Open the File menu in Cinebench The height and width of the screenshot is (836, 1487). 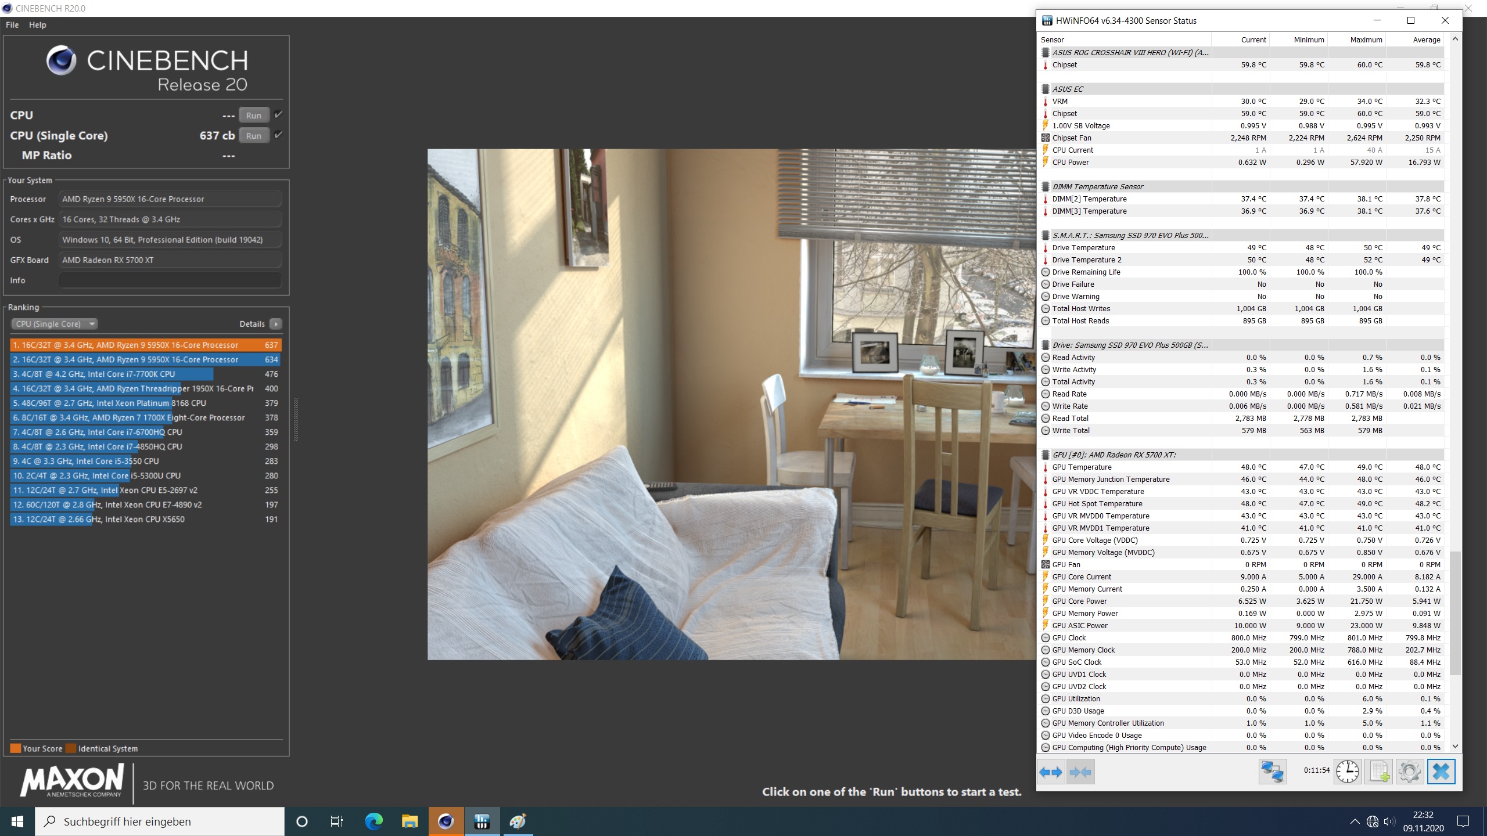pyautogui.click(x=12, y=25)
